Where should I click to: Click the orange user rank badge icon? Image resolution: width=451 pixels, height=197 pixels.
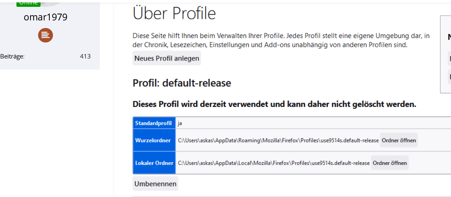(x=45, y=35)
